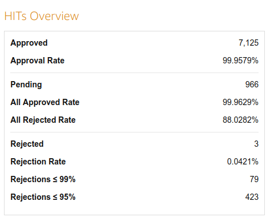Select the Approval Rate label
Screen dimensions: 270x217
click(x=38, y=61)
